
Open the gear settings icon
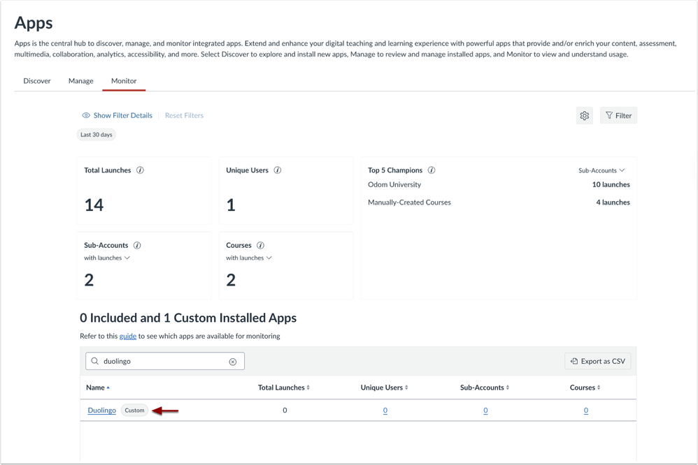(585, 116)
